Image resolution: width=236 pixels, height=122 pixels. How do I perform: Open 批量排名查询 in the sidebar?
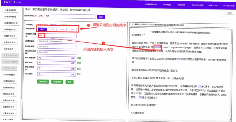tap(9, 81)
